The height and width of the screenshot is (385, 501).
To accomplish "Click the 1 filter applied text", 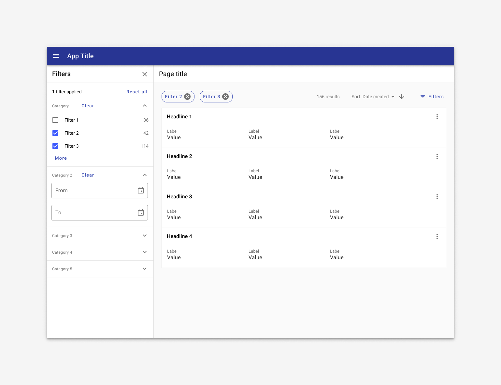I will (x=67, y=92).
